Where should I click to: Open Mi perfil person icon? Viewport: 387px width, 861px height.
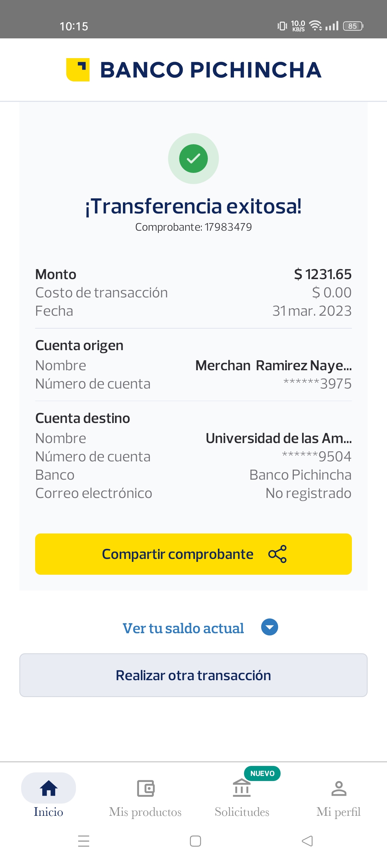[339, 788]
